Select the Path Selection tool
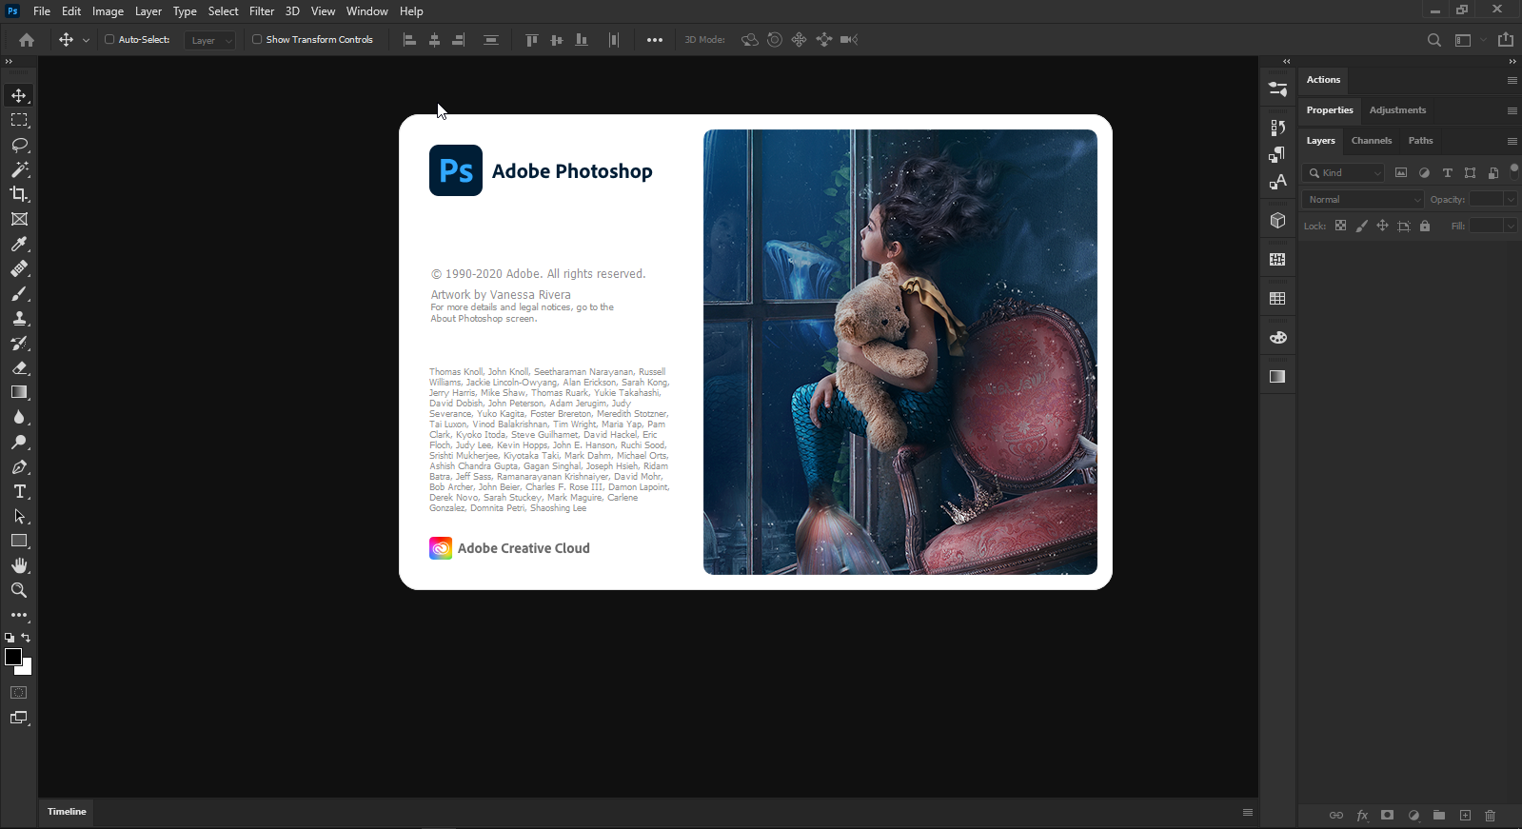This screenshot has width=1522, height=829. point(19,516)
